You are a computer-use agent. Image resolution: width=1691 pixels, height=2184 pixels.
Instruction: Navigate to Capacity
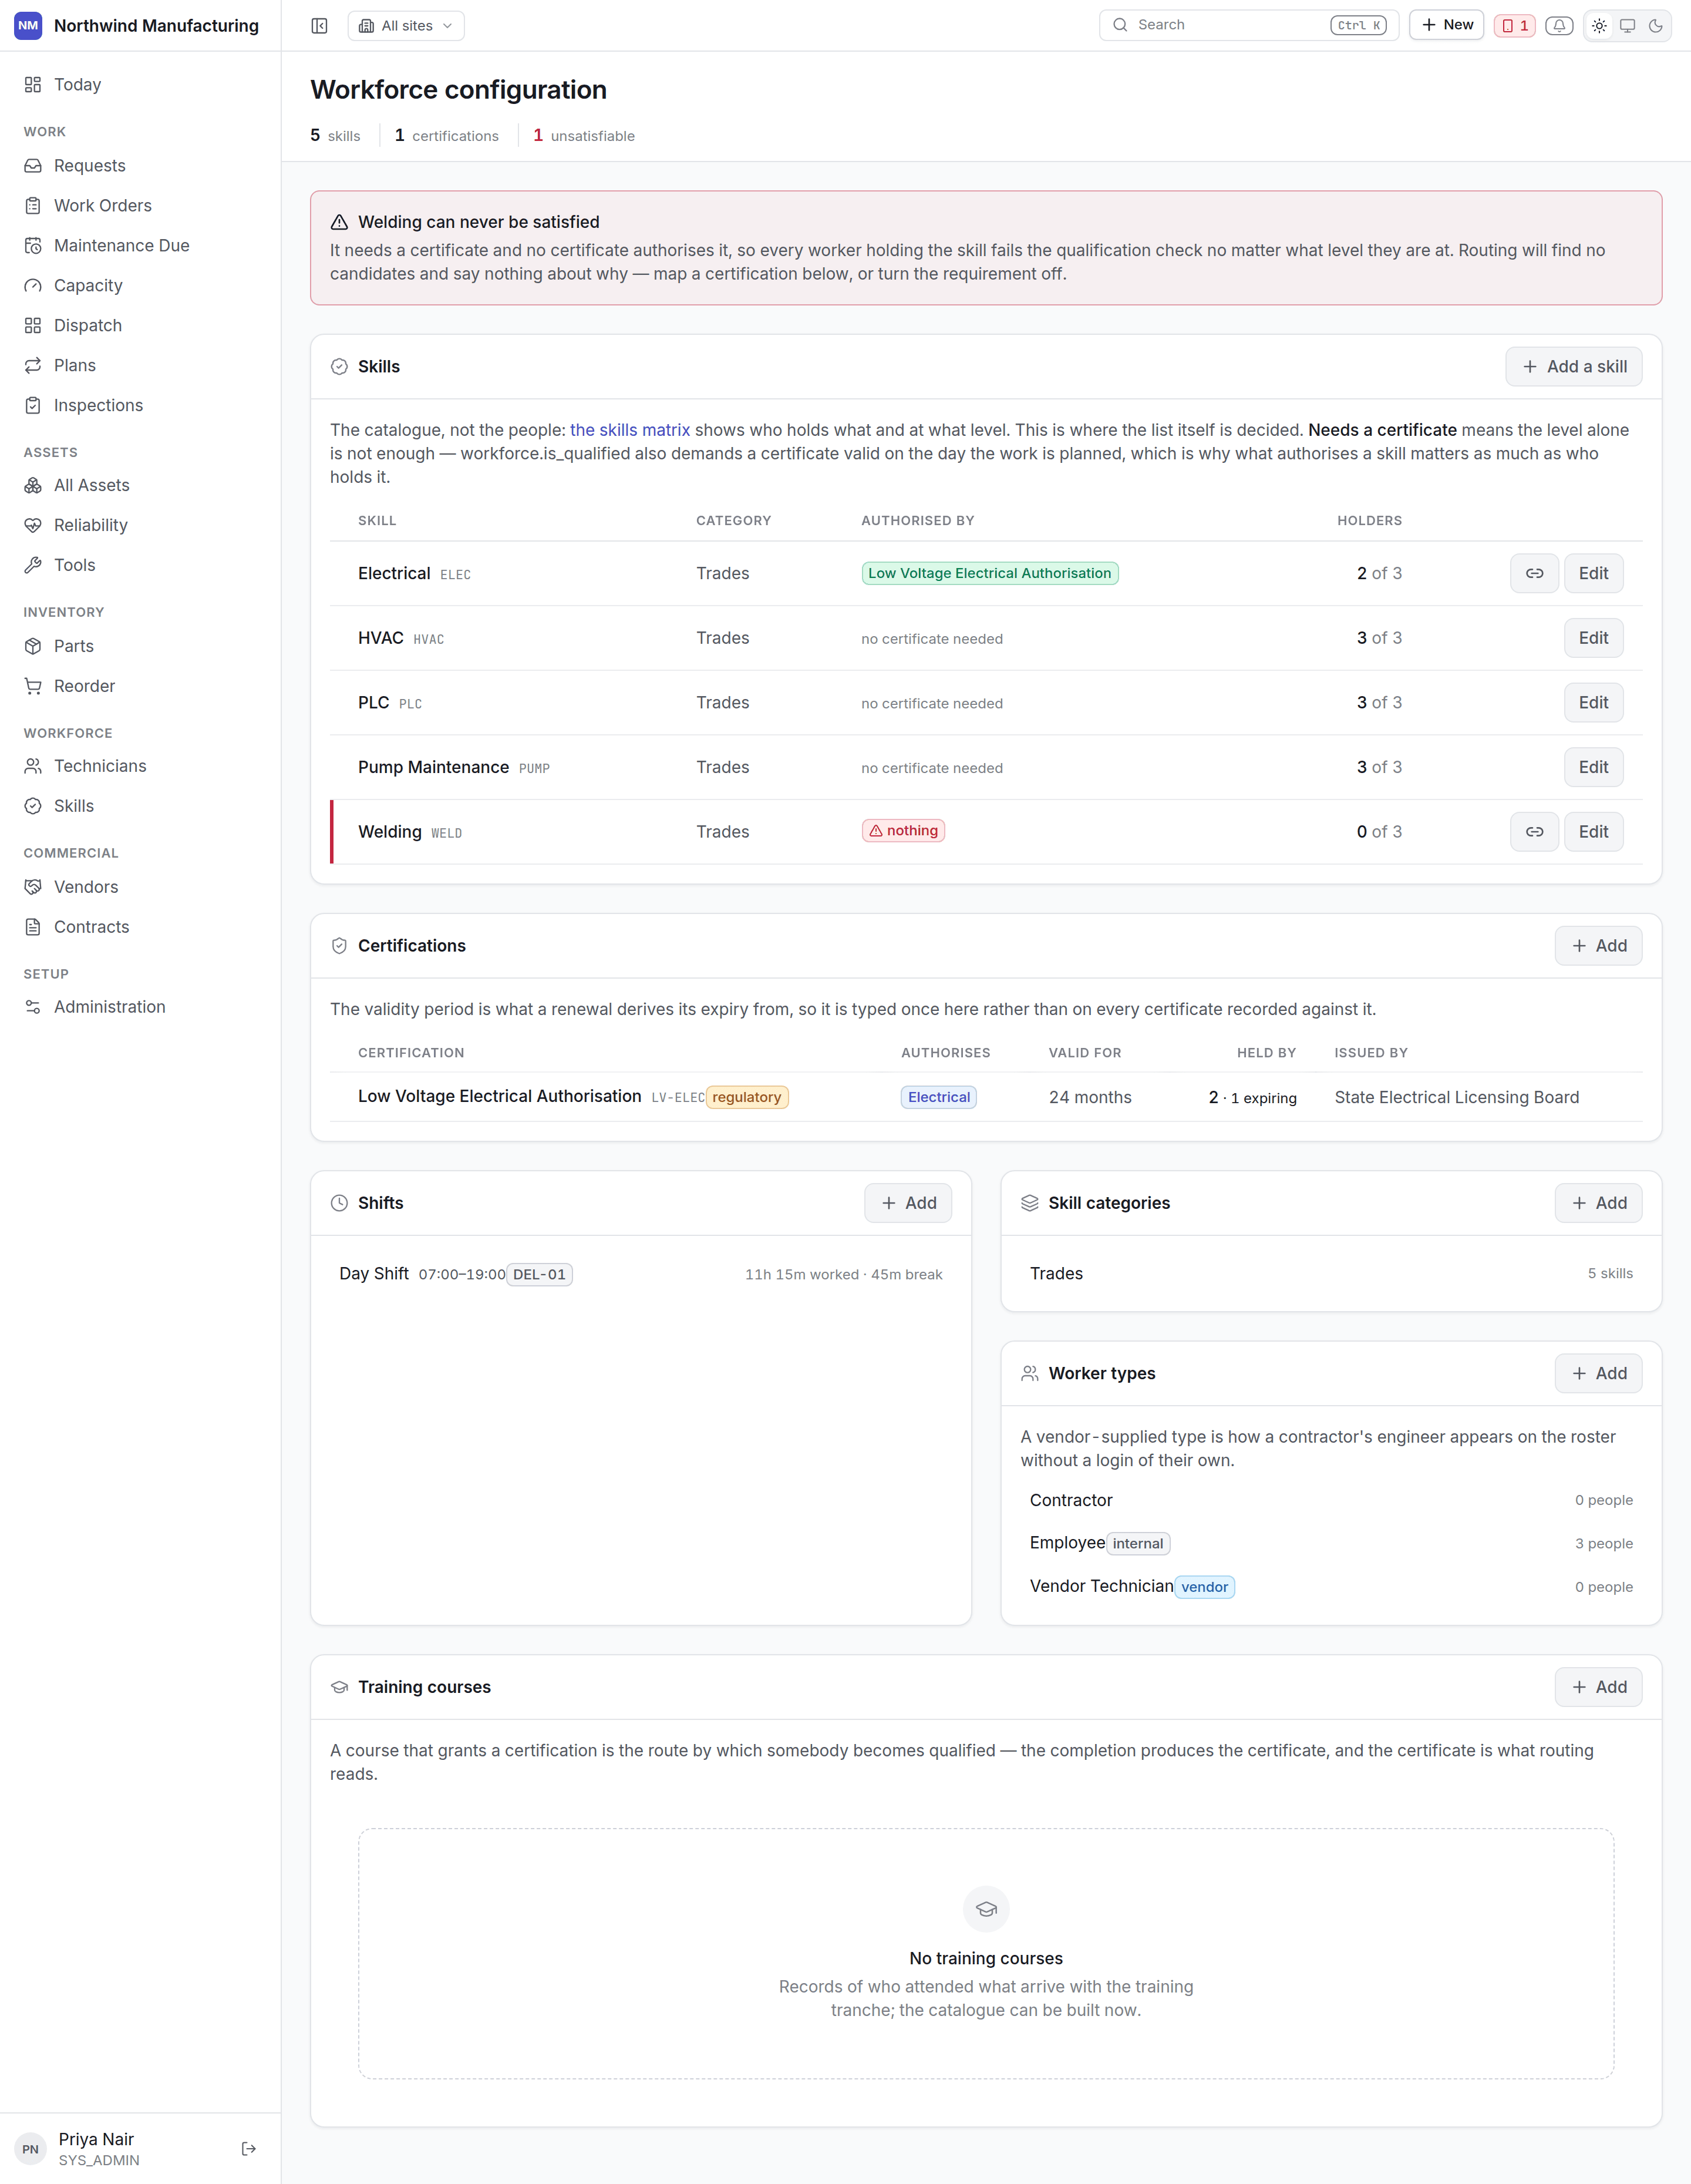tap(140, 286)
